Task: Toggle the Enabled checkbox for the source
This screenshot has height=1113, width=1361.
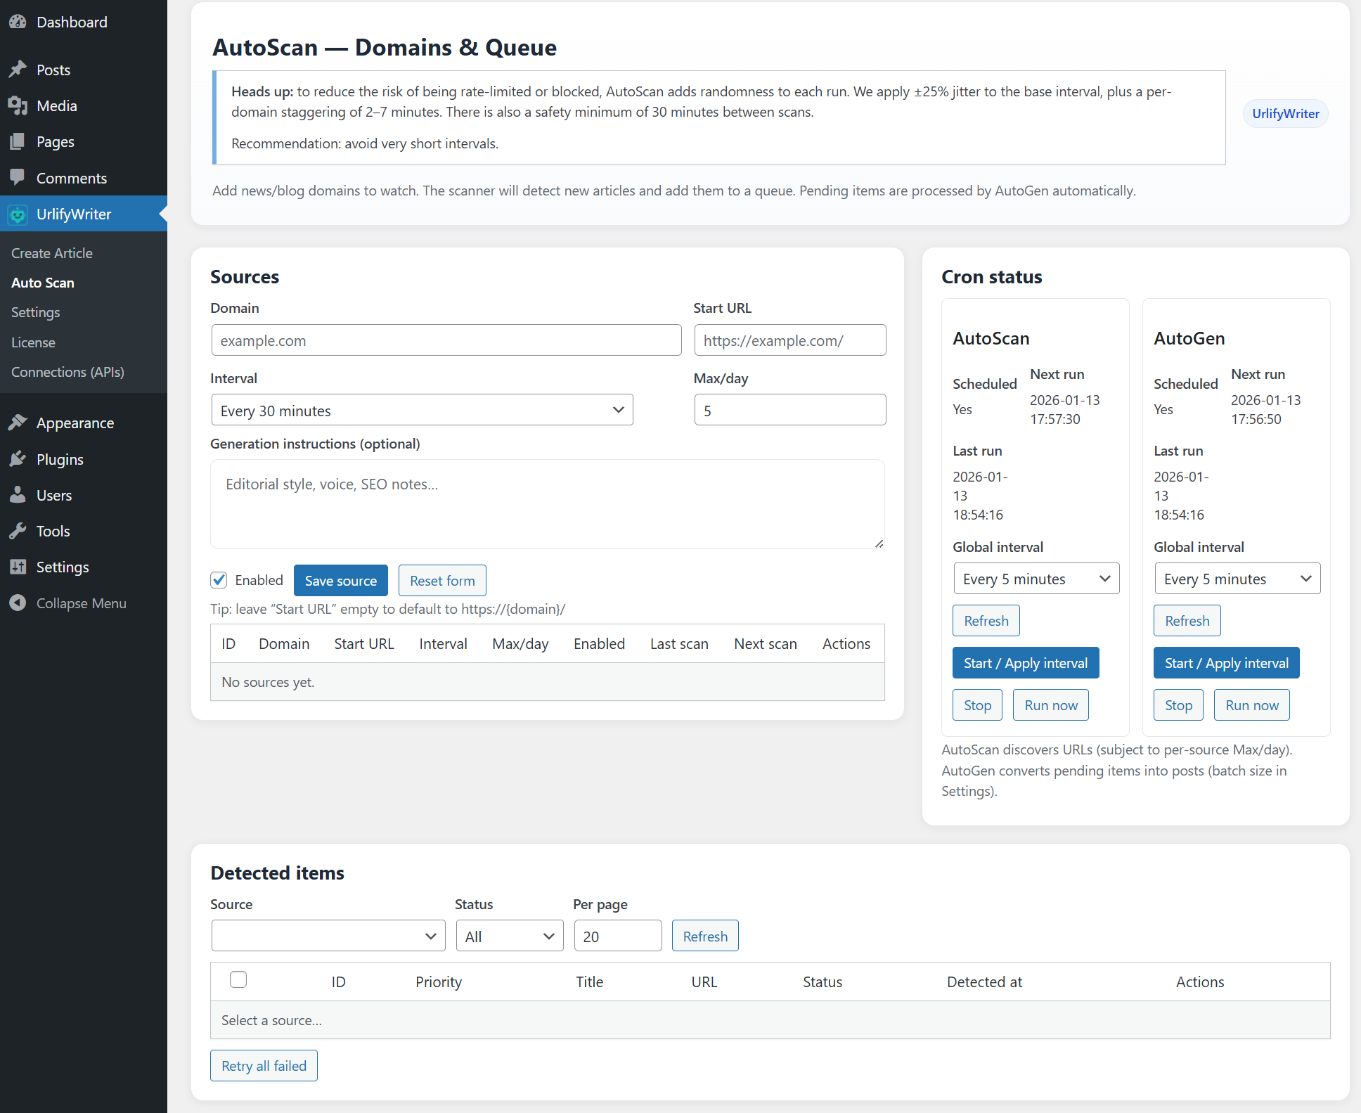Action: coord(219,579)
